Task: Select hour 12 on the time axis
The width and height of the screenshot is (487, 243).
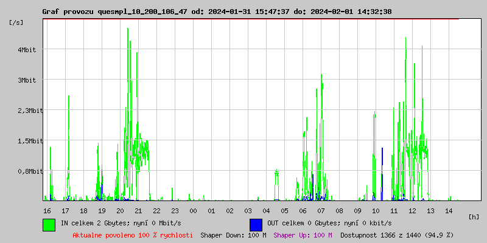Action: click(412, 210)
